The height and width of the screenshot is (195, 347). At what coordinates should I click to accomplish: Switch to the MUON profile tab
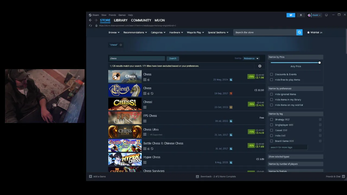point(160,20)
